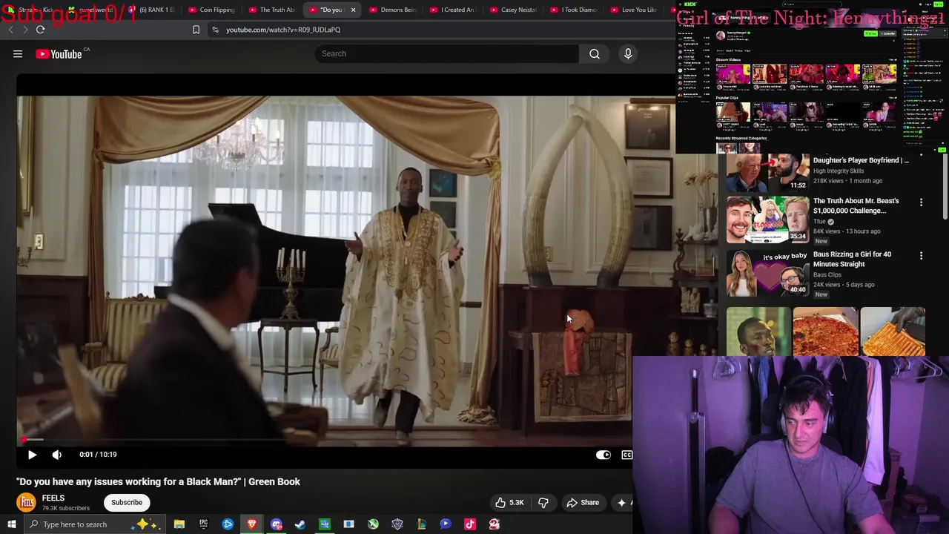Start voice search with the microphone icon
This screenshot has width=949, height=534.
(x=628, y=53)
